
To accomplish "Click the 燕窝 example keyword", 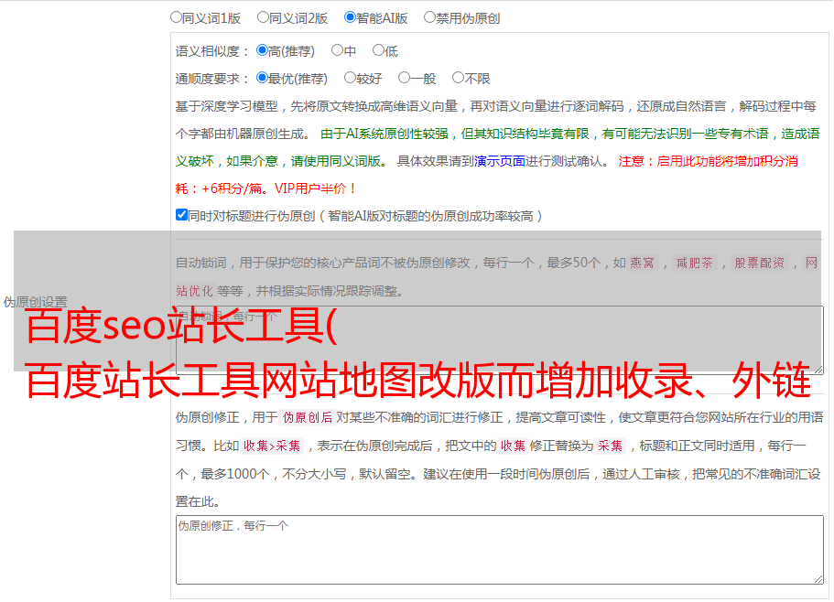I will tap(642, 263).
